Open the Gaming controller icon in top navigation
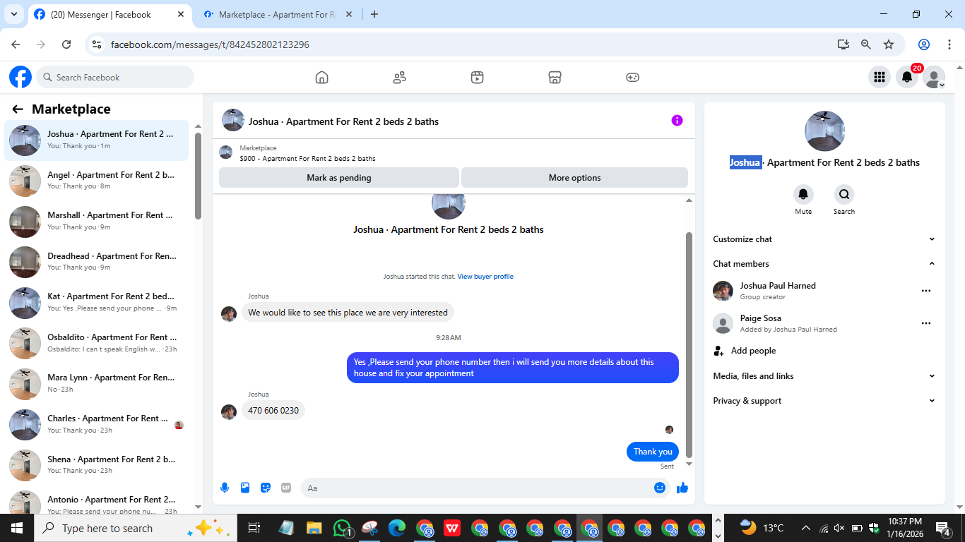 pos(633,78)
